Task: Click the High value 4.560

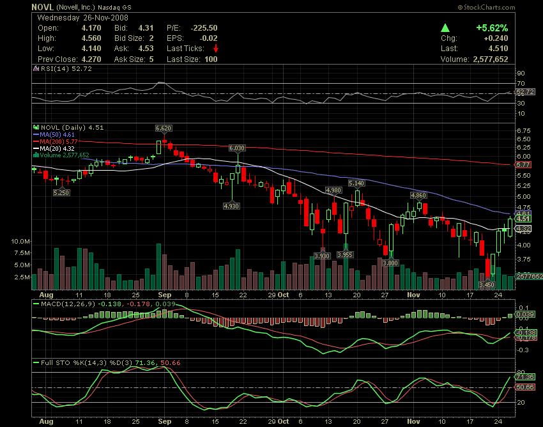Action: pos(91,38)
